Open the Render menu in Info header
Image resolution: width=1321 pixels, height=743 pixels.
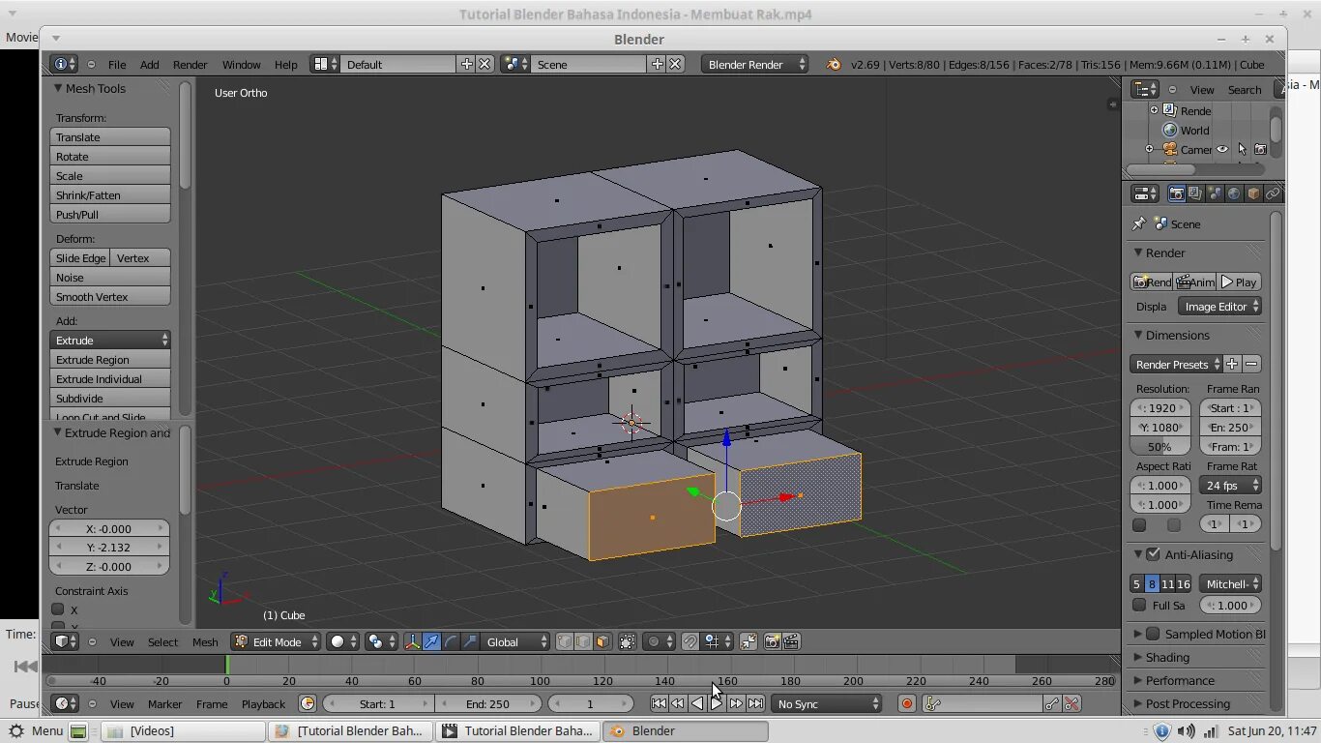(191, 64)
